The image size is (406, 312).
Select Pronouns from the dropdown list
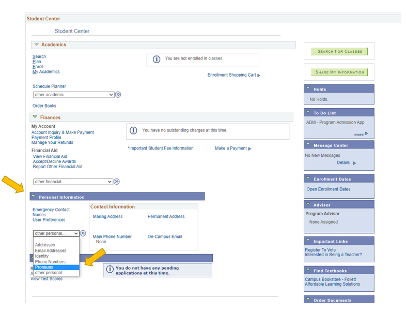(44, 268)
